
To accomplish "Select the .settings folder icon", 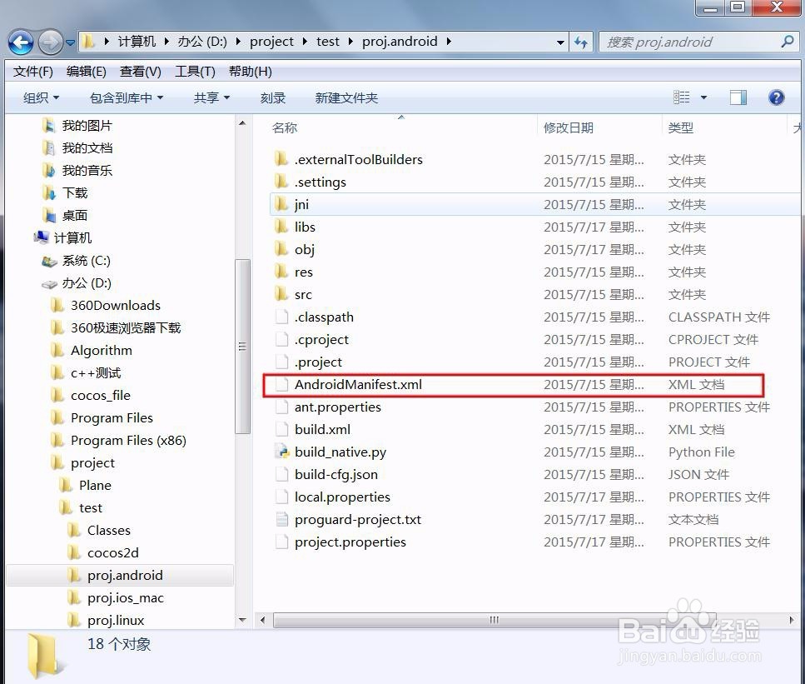I will [x=281, y=182].
